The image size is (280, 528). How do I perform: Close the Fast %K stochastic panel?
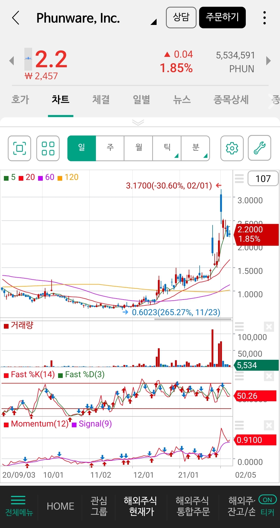269,376
